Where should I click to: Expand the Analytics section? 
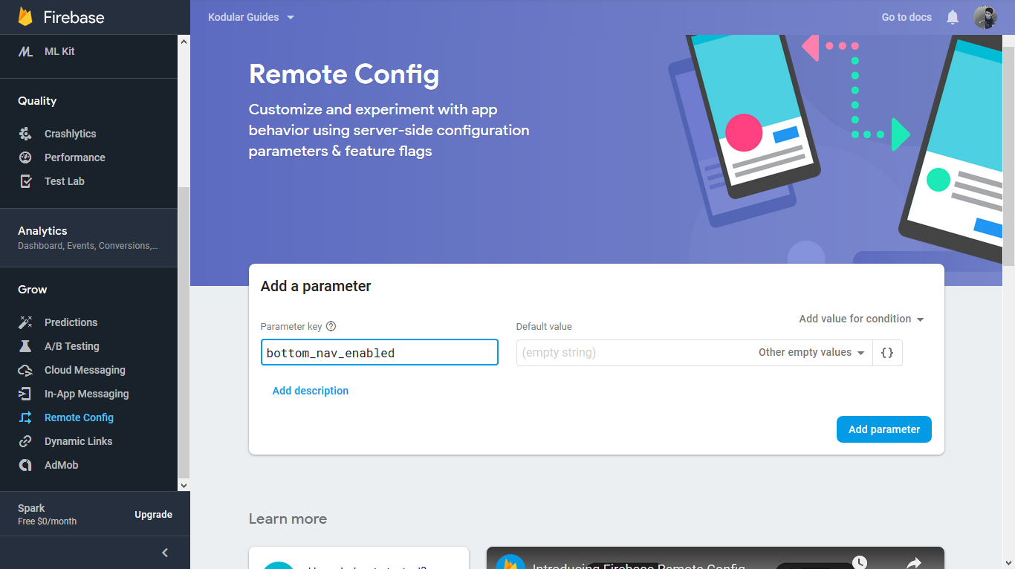pyautogui.click(x=89, y=238)
